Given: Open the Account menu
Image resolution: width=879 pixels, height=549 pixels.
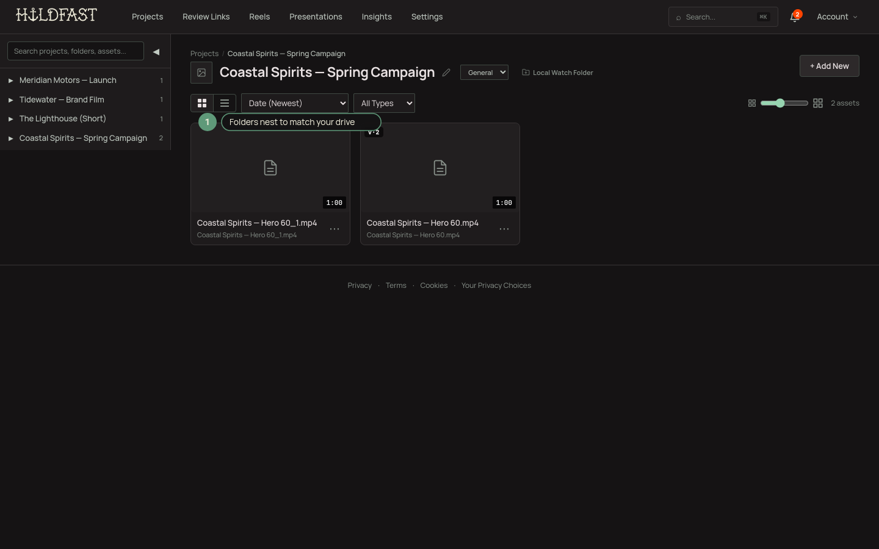Looking at the screenshot, I should 837,17.
